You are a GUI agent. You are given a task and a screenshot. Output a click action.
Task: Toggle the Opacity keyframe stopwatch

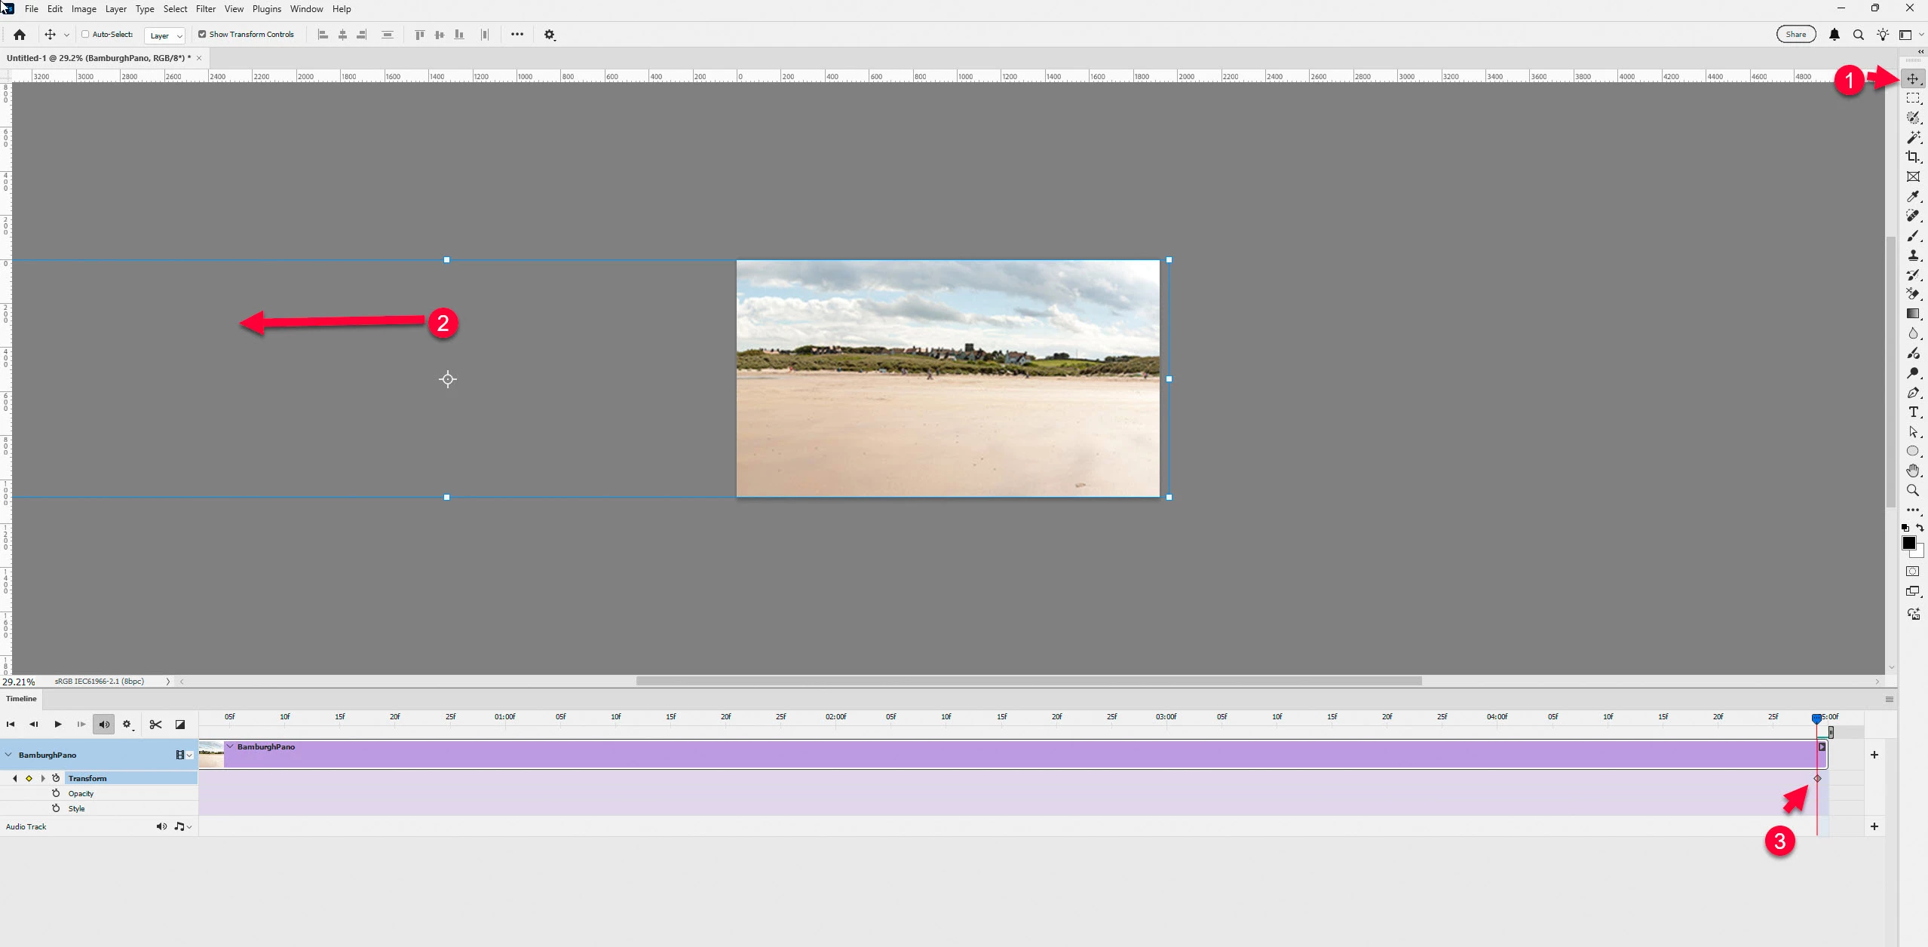(56, 793)
